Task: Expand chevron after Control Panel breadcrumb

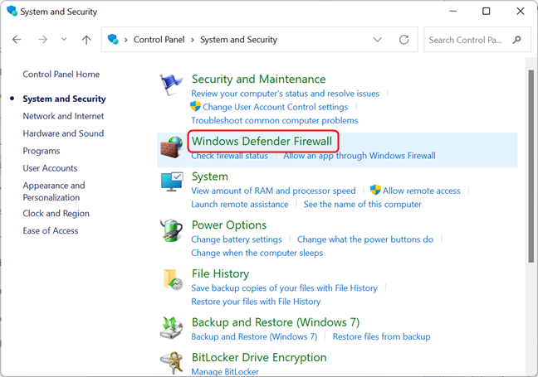Action: click(x=193, y=40)
